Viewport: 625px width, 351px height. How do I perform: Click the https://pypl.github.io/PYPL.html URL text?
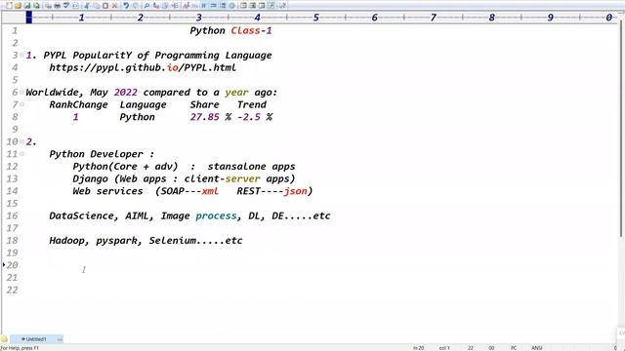(x=143, y=67)
